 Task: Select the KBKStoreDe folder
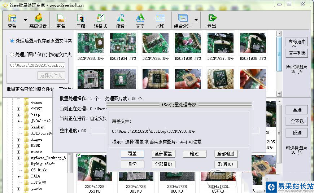pyautogui.click(x=42, y=133)
